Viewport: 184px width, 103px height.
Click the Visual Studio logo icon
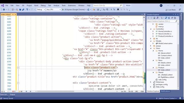click(x=3, y=5)
